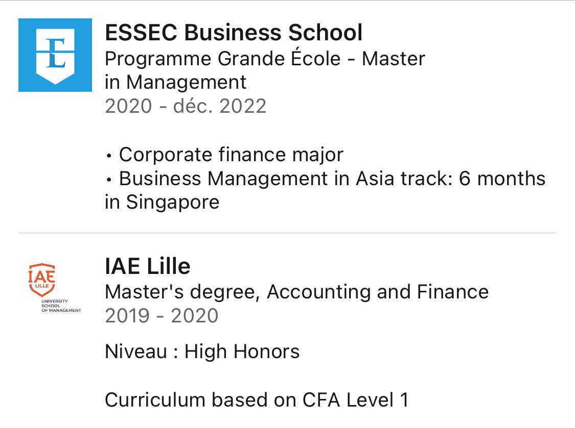Open the ESSEC Business School logo
The height and width of the screenshot is (428, 575).
55,55
